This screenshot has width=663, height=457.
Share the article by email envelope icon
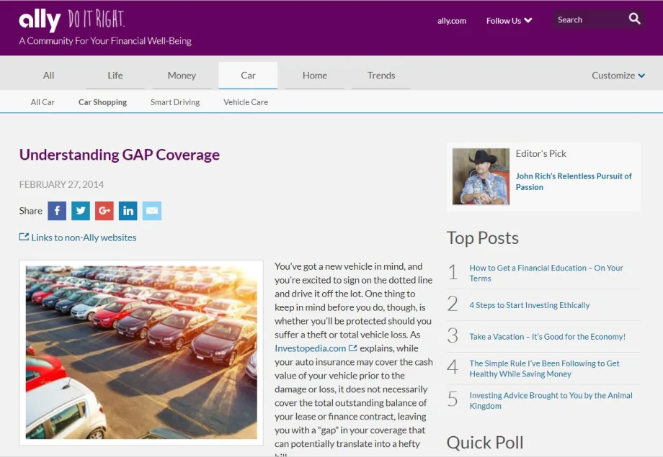(152, 211)
